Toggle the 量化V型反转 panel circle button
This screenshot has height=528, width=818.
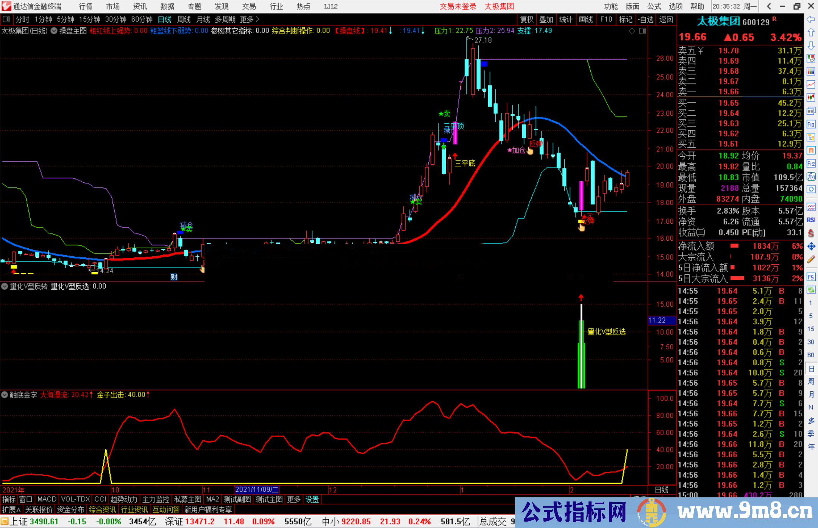[5, 287]
